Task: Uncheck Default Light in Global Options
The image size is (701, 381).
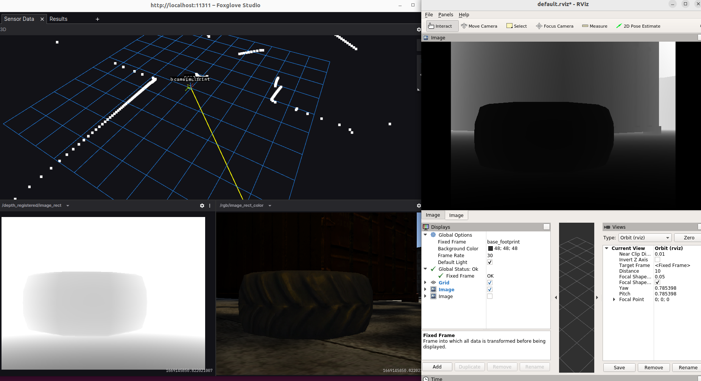Action: pos(490,262)
